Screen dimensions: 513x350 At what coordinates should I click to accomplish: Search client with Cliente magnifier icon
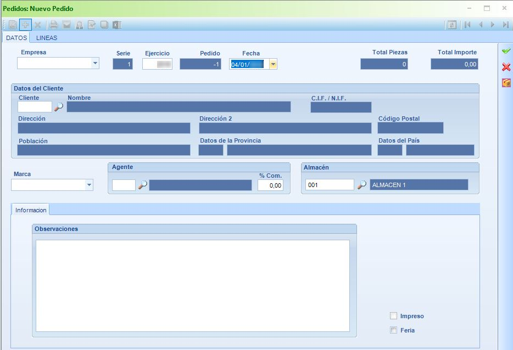click(59, 107)
